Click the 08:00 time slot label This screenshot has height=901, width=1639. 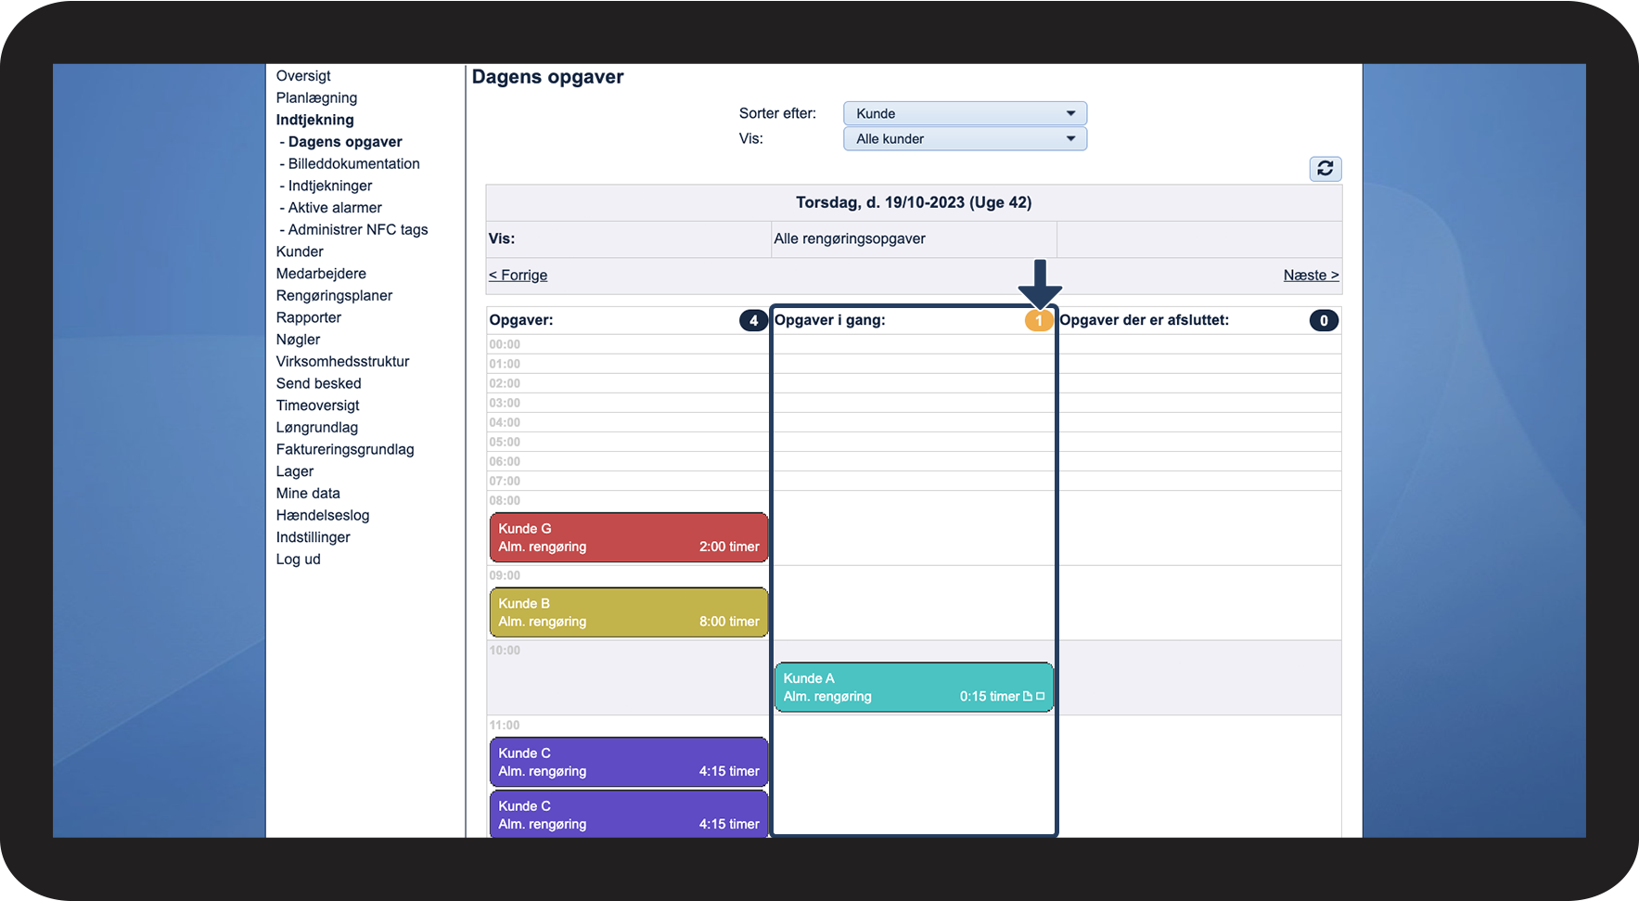tap(505, 500)
